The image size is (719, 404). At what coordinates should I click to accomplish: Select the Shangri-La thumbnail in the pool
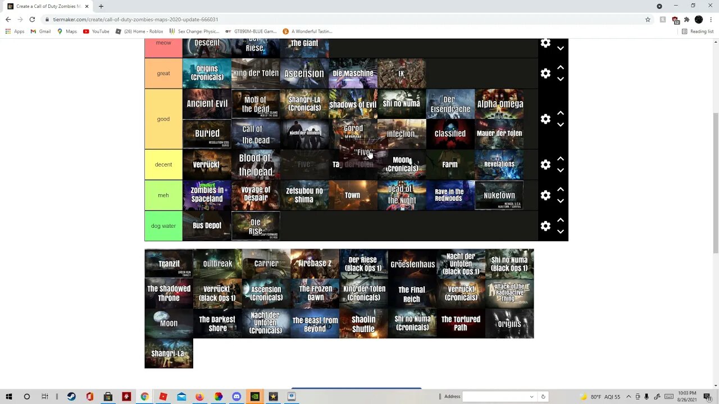(169, 353)
